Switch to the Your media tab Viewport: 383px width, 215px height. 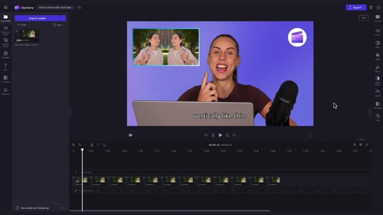point(5,18)
